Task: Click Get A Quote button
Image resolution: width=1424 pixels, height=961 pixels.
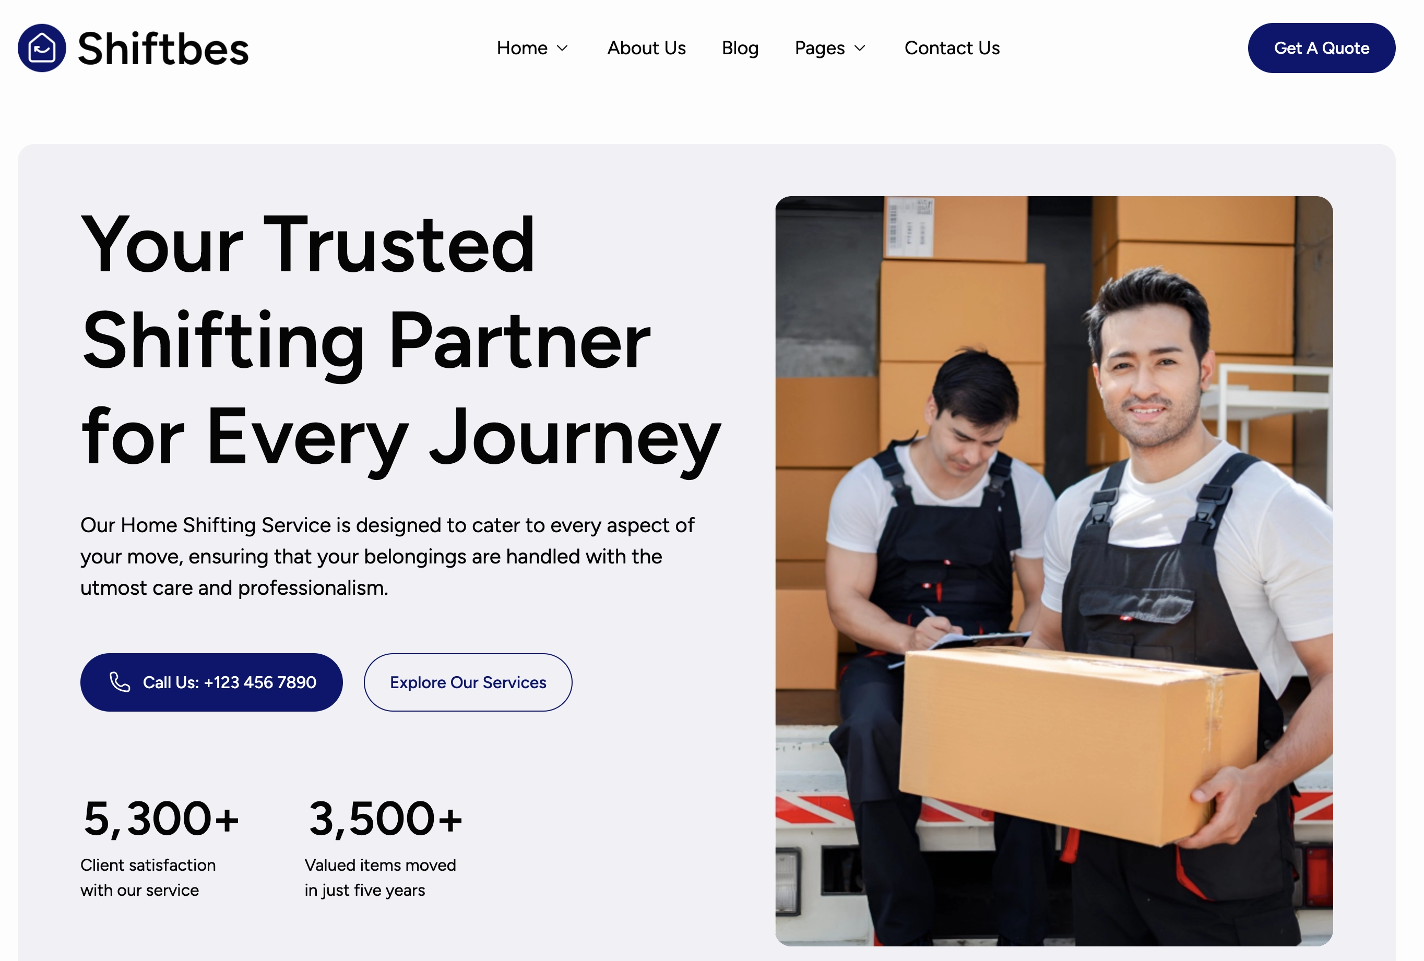Action: [x=1321, y=48]
